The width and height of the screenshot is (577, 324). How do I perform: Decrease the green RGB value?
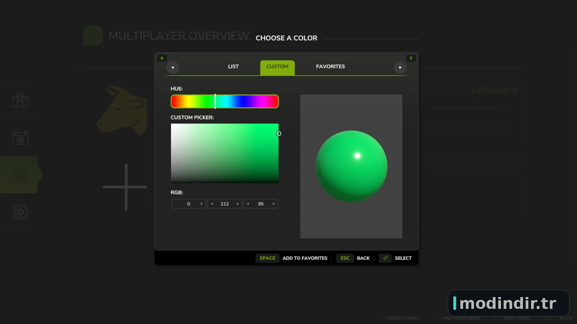[x=212, y=204]
